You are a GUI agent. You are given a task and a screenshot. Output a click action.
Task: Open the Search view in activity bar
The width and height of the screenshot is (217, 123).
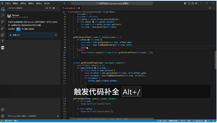click(3, 16)
